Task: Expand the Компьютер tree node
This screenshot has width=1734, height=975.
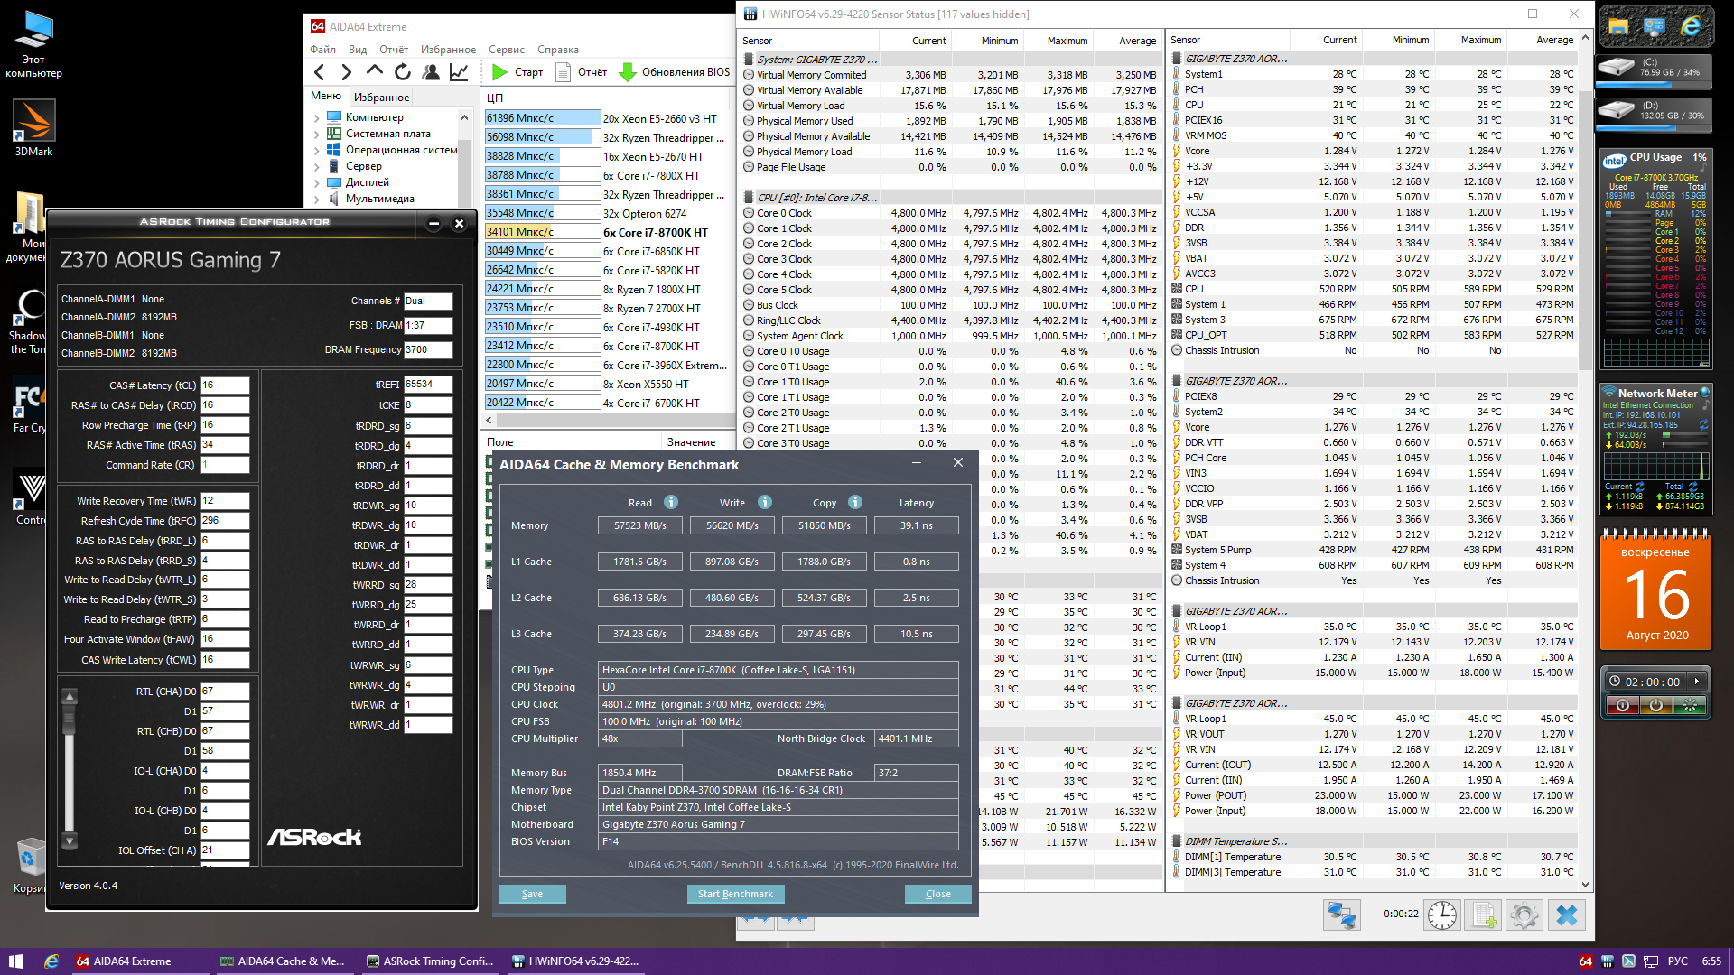Action: (317, 117)
